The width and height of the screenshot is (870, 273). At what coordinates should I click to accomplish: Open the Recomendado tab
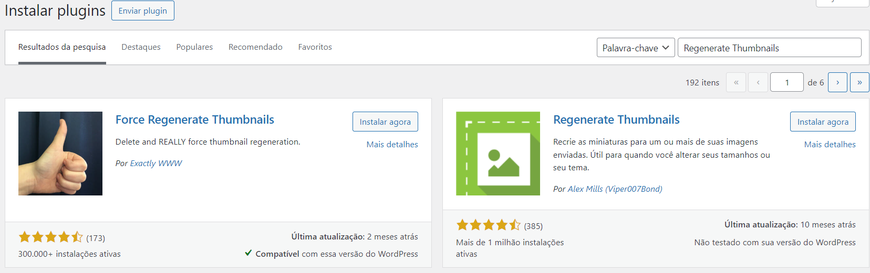(255, 47)
